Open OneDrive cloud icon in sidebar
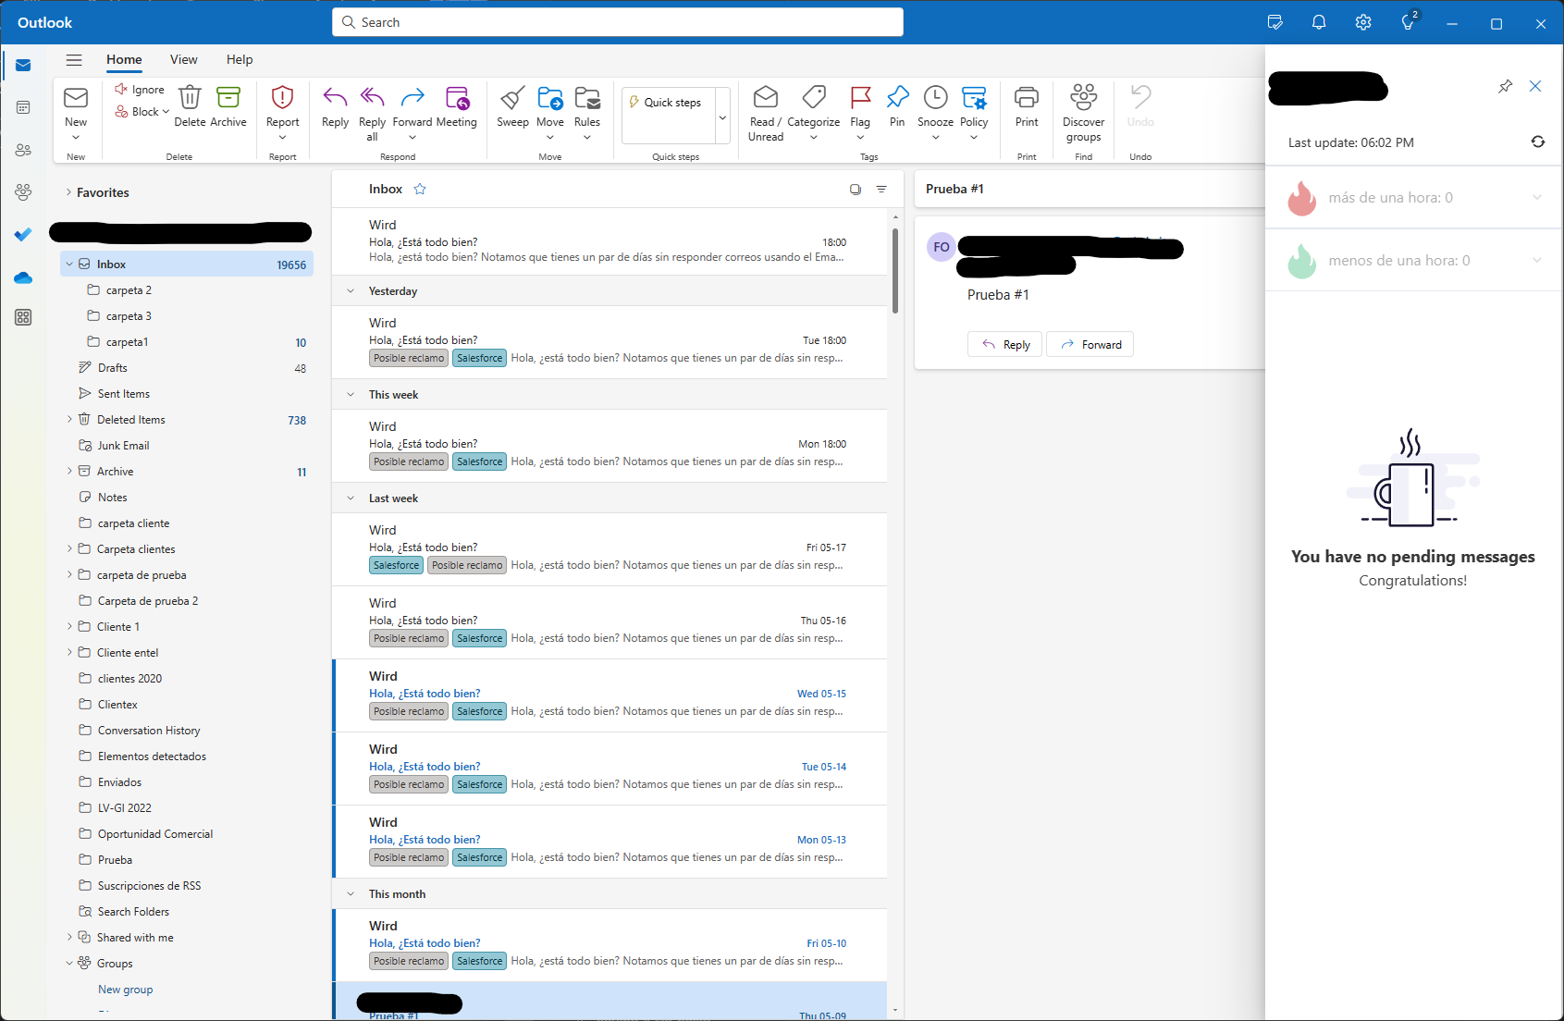The width and height of the screenshot is (1564, 1021). [23, 277]
